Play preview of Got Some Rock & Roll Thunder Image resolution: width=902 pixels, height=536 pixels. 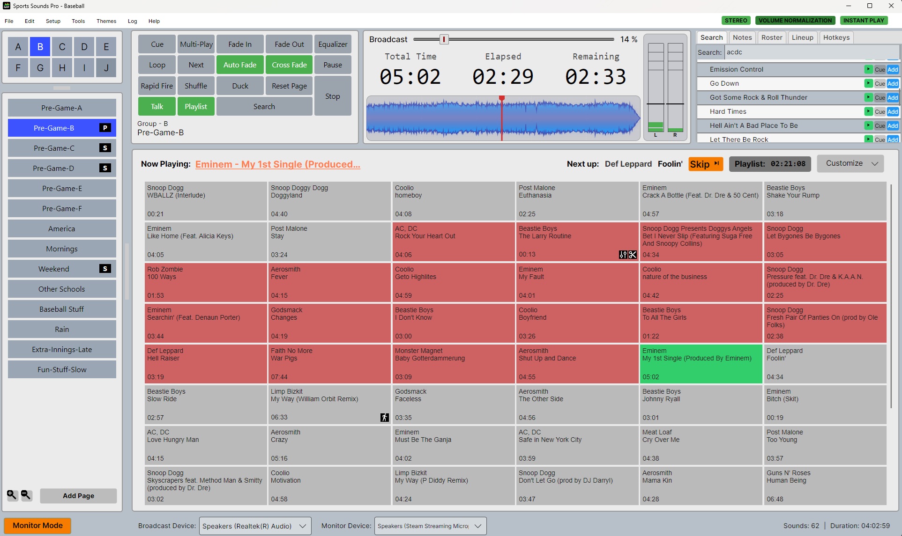click(x=868, y=97)
